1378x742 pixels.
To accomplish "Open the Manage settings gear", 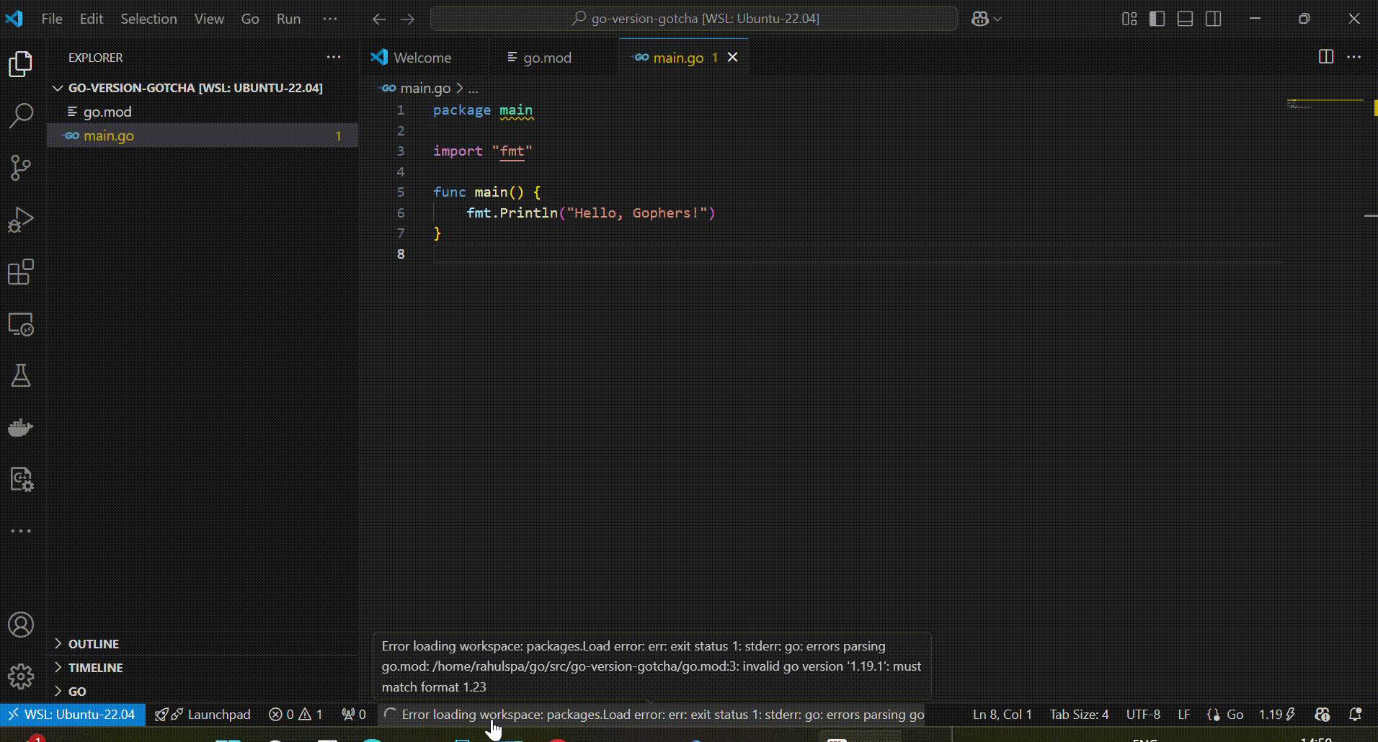I will coord(21,676).
